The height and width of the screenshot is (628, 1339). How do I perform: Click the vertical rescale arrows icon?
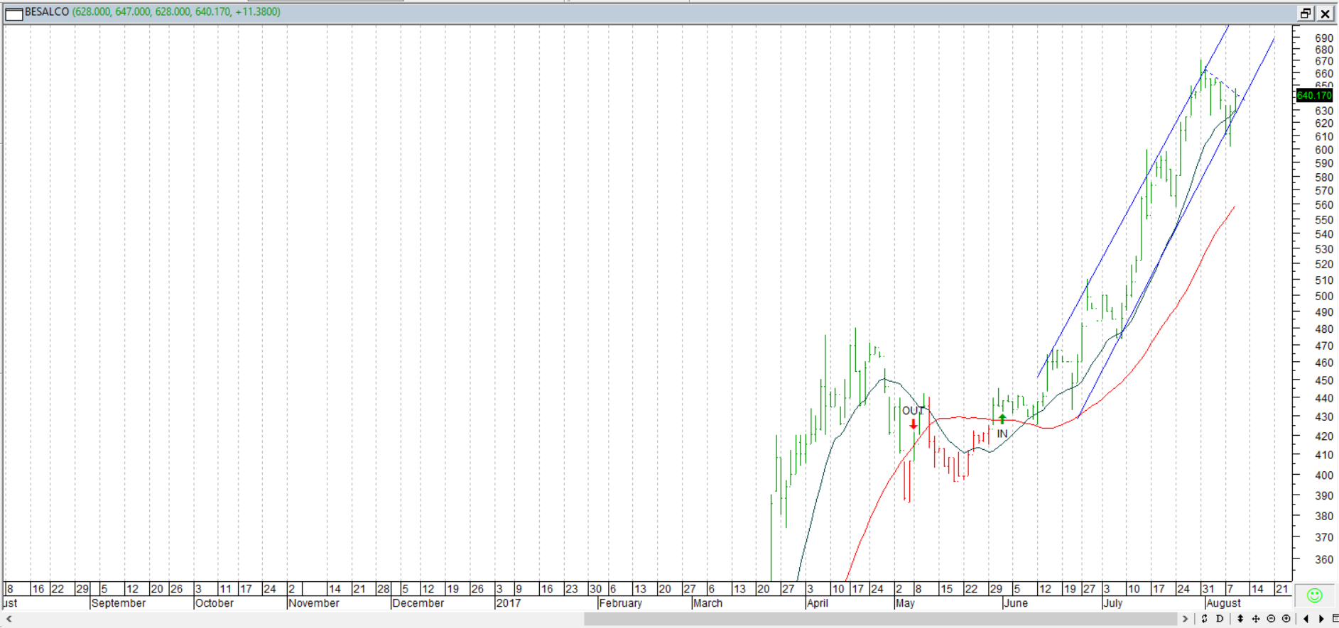[x=1240, y=619]
